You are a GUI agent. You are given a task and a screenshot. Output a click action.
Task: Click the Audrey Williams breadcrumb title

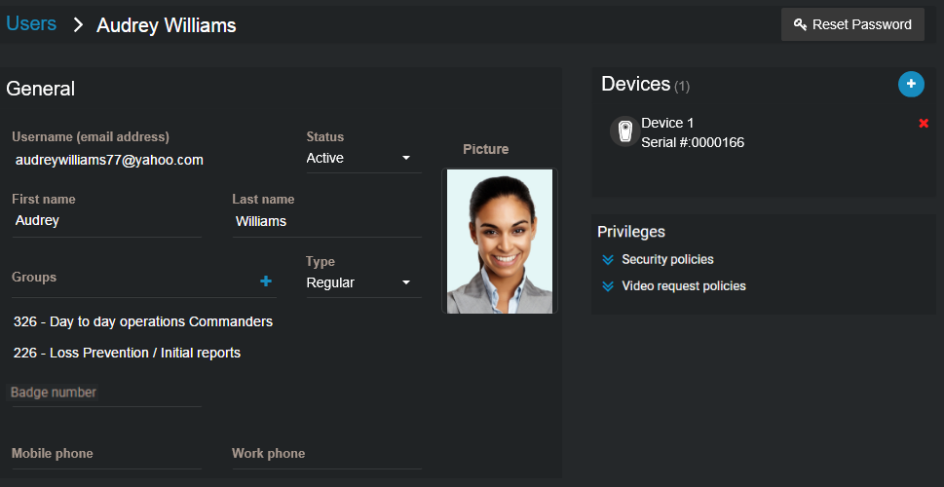coord(167,25)
